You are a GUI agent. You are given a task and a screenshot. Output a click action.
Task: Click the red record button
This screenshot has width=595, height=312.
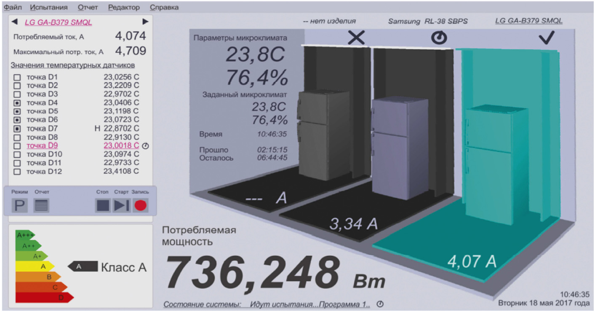140,205
